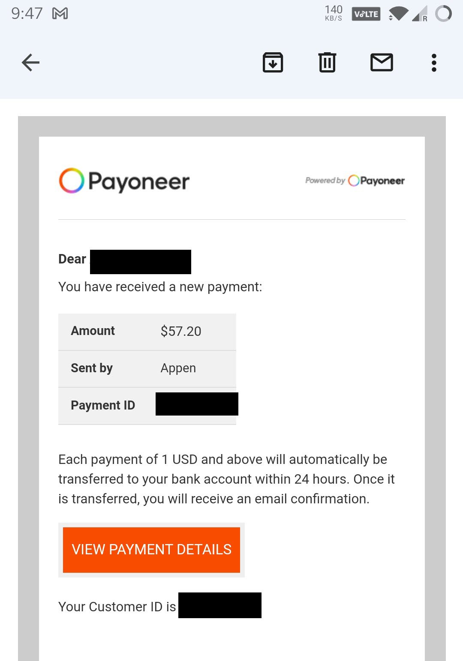
Task: Select the redacted Customer ID
Action: (x=220, y=605)
